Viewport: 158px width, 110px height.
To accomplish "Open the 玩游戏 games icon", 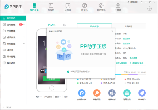I will click(x=68, y=6).
